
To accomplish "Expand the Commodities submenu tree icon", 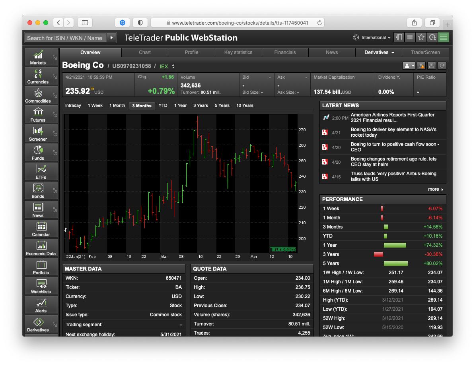I will coord(55,95).
